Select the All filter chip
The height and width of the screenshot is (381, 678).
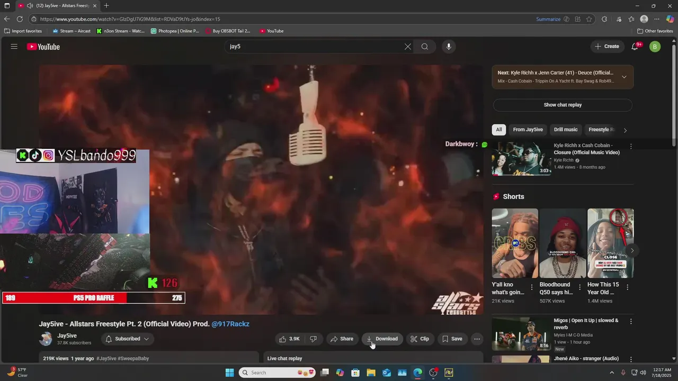pos(498,130)
